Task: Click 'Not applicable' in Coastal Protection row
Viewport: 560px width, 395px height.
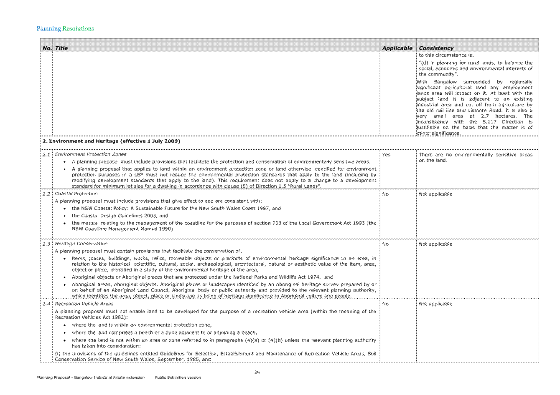Action: point(435,194)
